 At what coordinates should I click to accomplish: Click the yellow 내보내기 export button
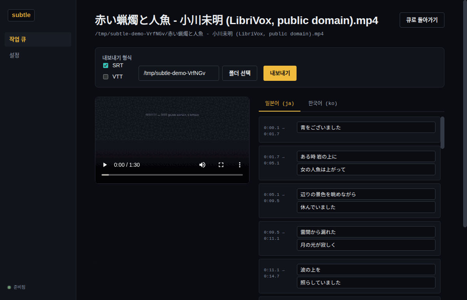(x=280, y=73)
